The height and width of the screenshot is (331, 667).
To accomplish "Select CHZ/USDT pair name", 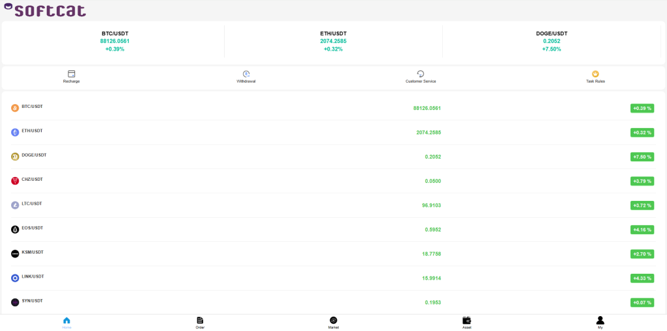I will 33,179.
